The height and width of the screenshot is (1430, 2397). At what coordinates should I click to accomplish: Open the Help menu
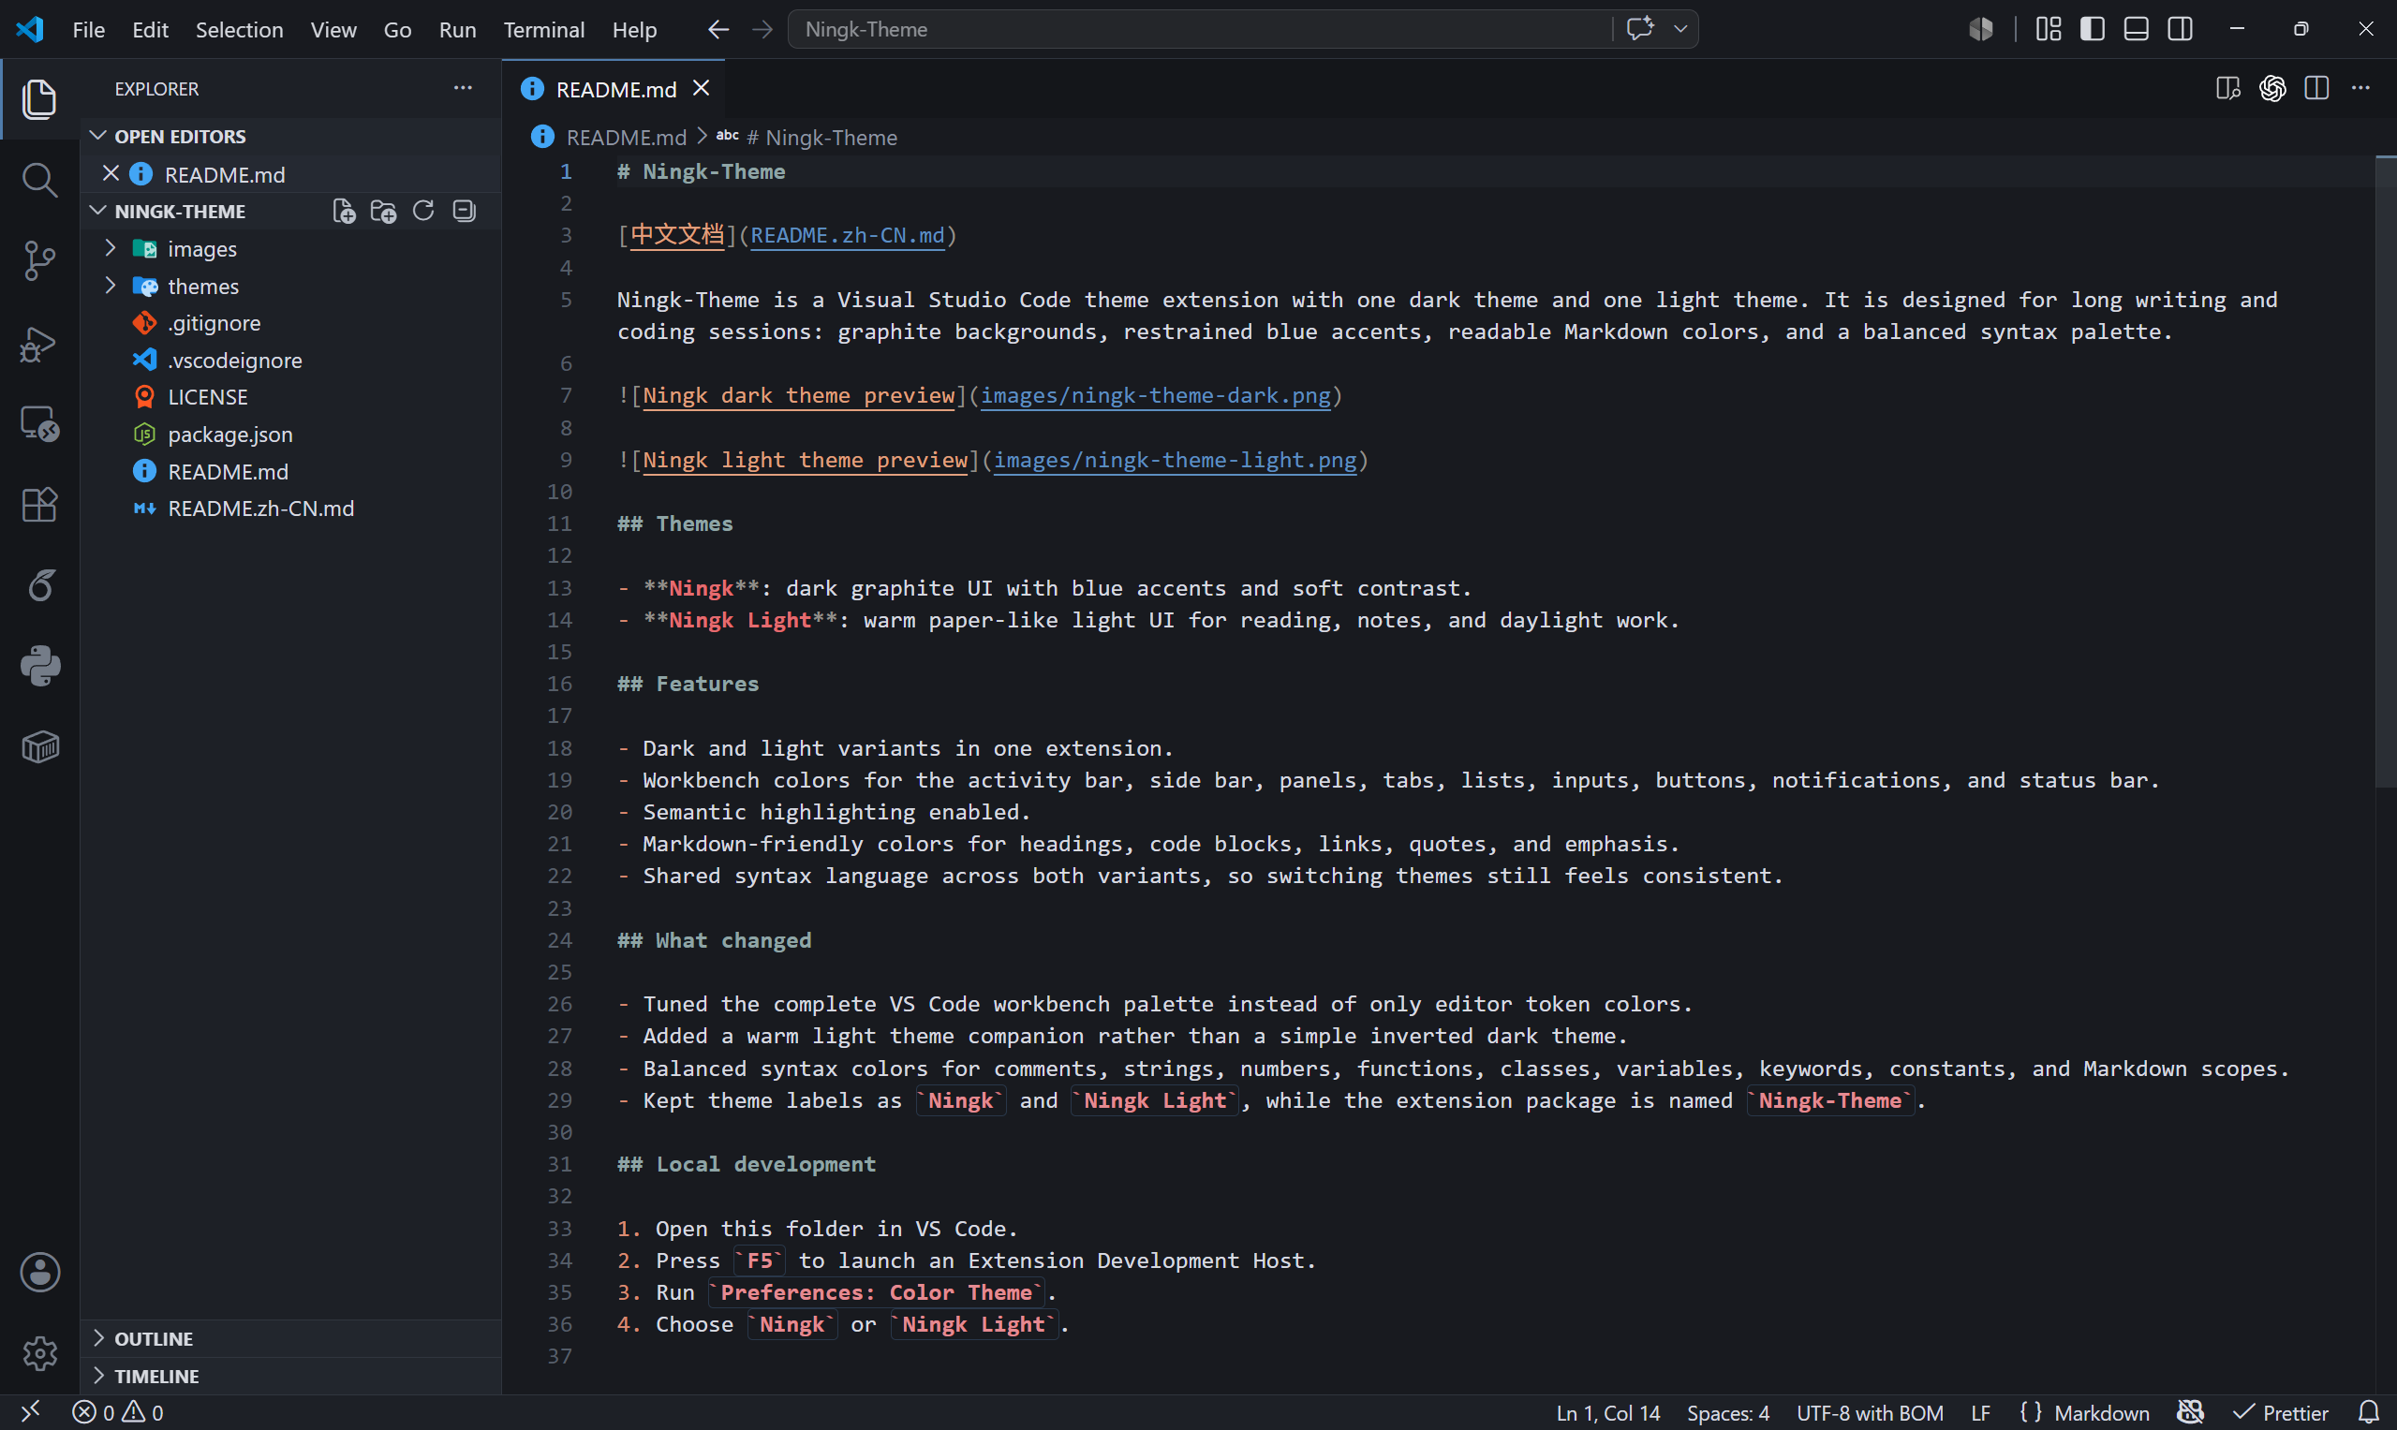pyautogui.click(x=634, y=30)
